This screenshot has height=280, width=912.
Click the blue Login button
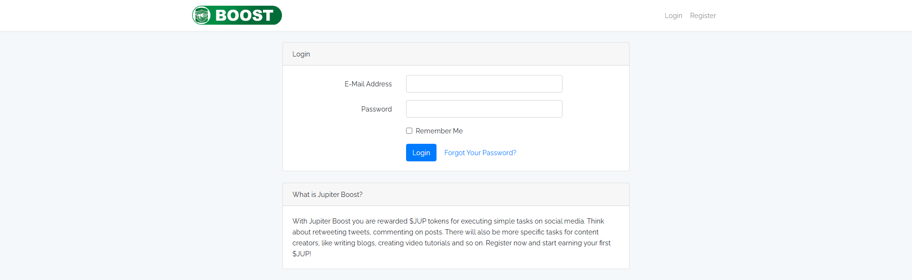click(x=421, y=153)
